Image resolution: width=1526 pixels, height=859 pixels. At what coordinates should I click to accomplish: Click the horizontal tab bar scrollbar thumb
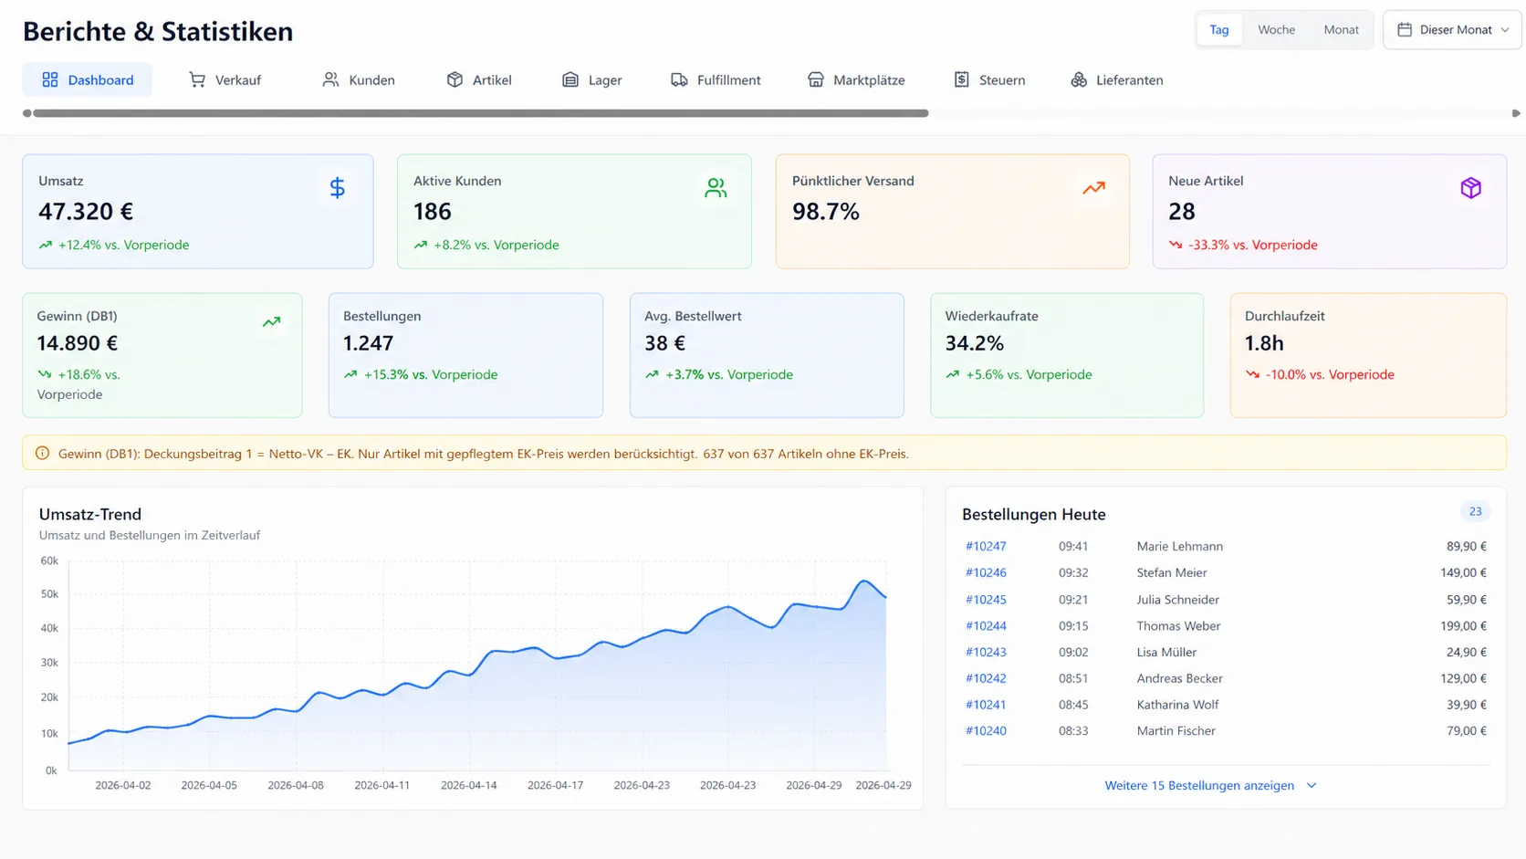[x=480, y=114]
